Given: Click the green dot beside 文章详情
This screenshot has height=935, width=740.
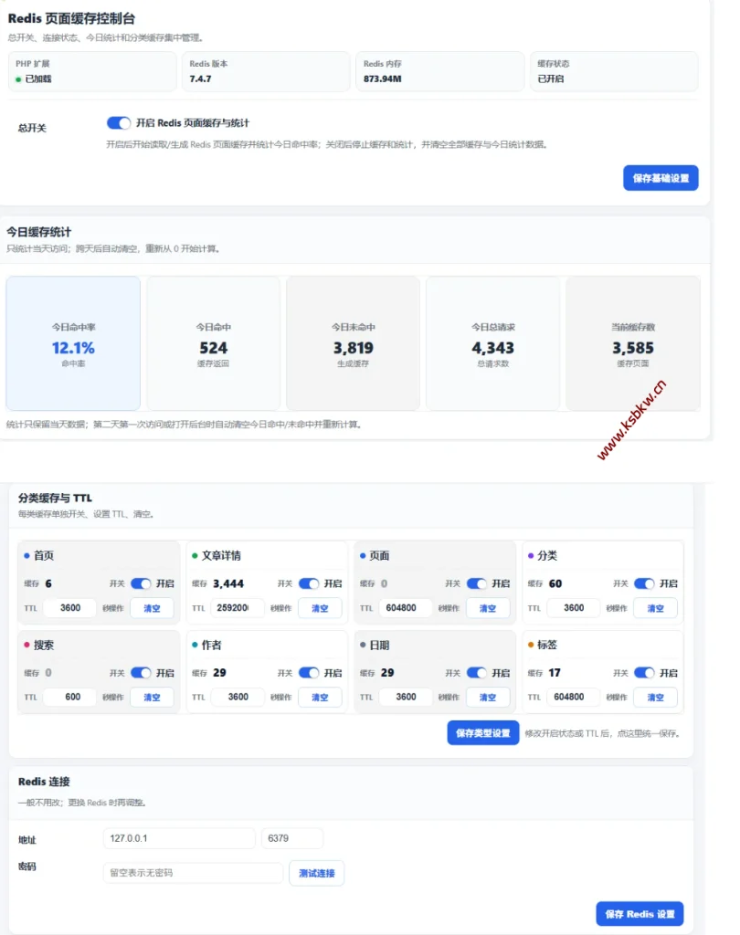Looking at the screenshot, I should tap(195, 556).
